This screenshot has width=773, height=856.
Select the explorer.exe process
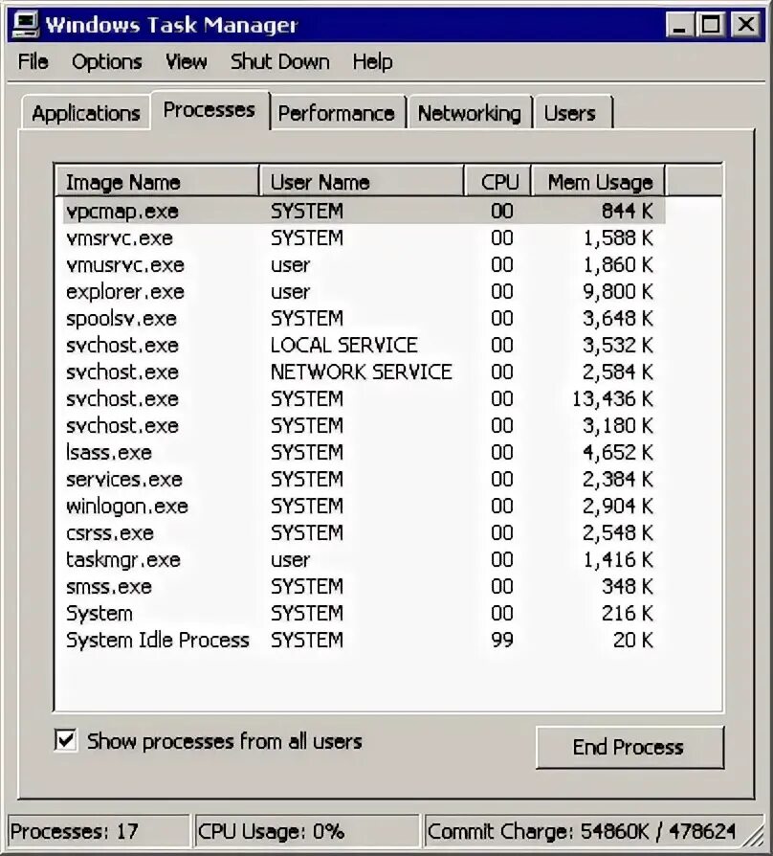(x=364, y=291)
